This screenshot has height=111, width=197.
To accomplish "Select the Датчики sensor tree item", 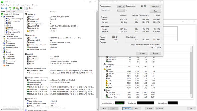I will click(11, 34).
